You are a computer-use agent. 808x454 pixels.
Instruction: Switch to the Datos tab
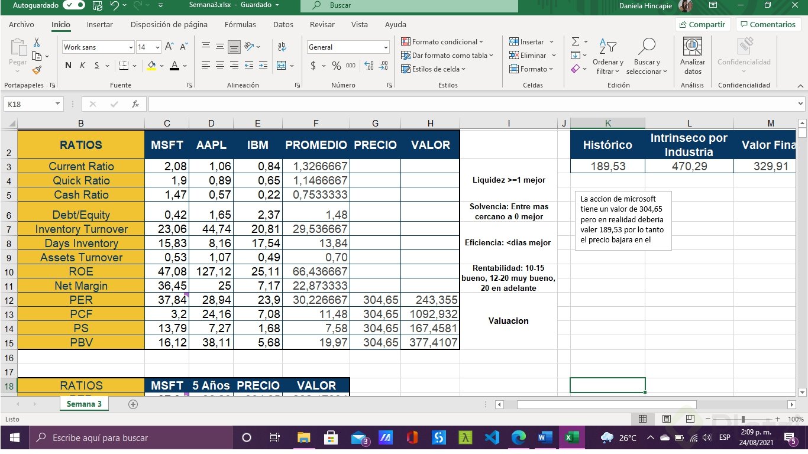[x=283, y=25]
